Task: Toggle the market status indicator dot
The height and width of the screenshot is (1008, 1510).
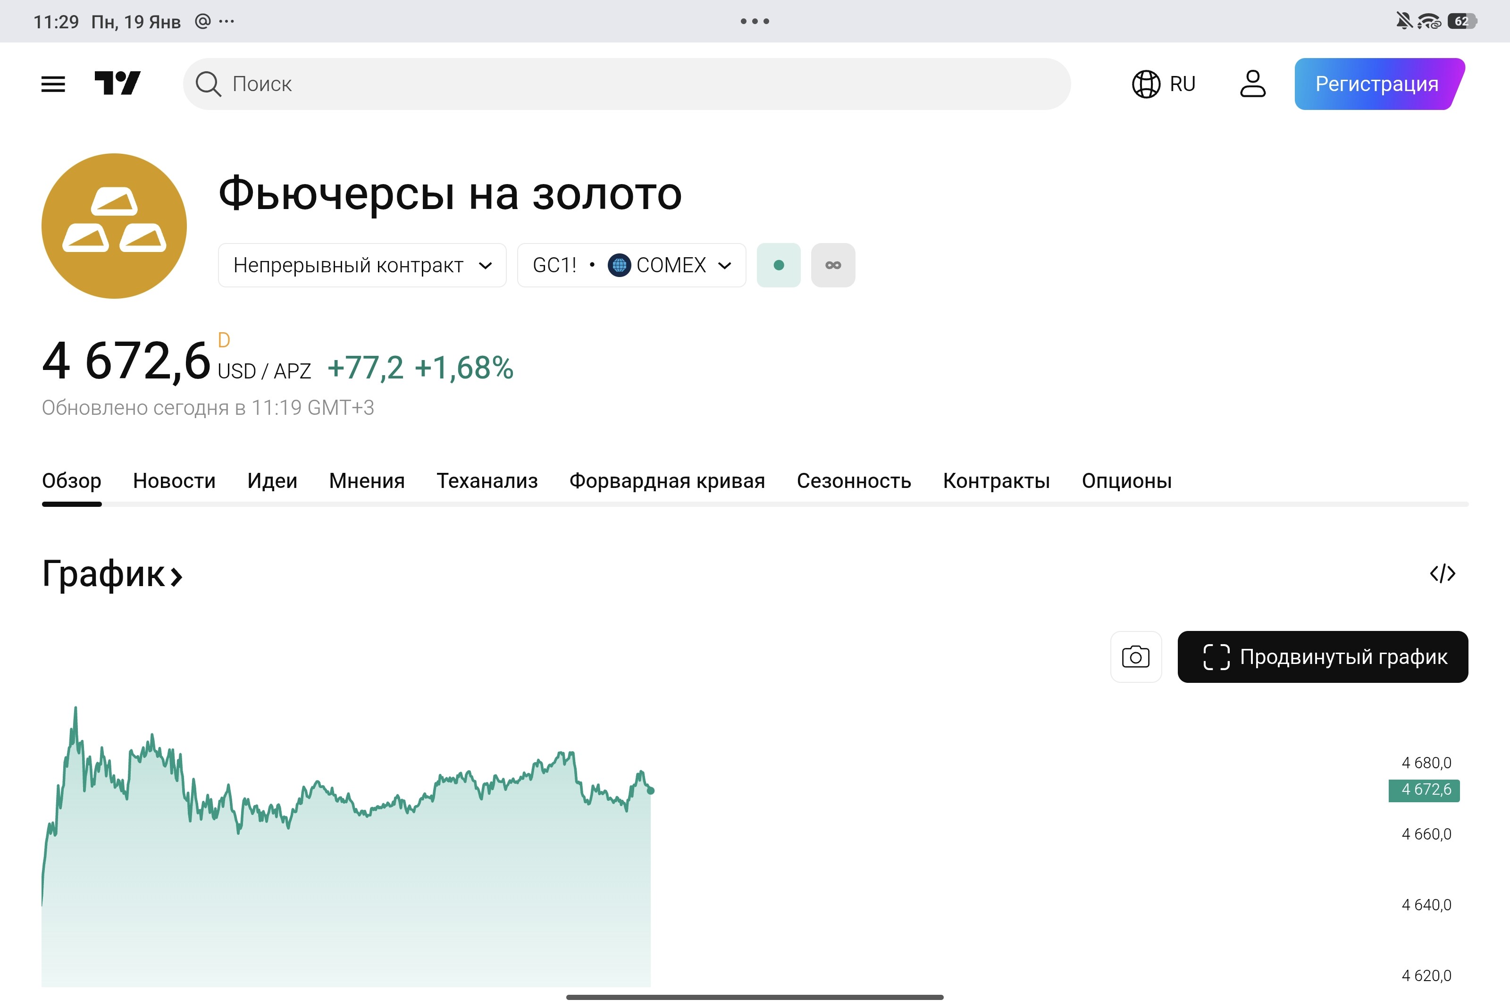Action: pyautogui.click(x=779, y=264)
